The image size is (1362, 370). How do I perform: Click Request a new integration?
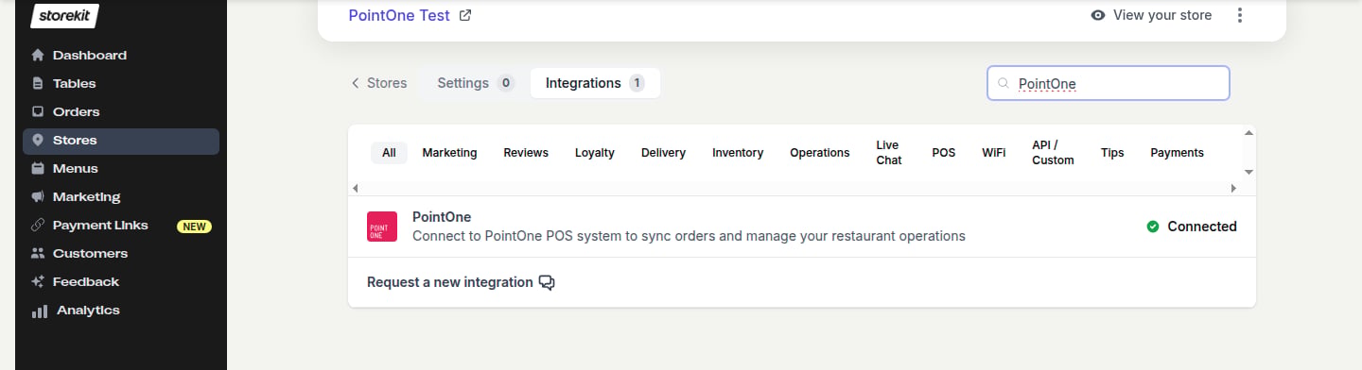pos(449,282)
